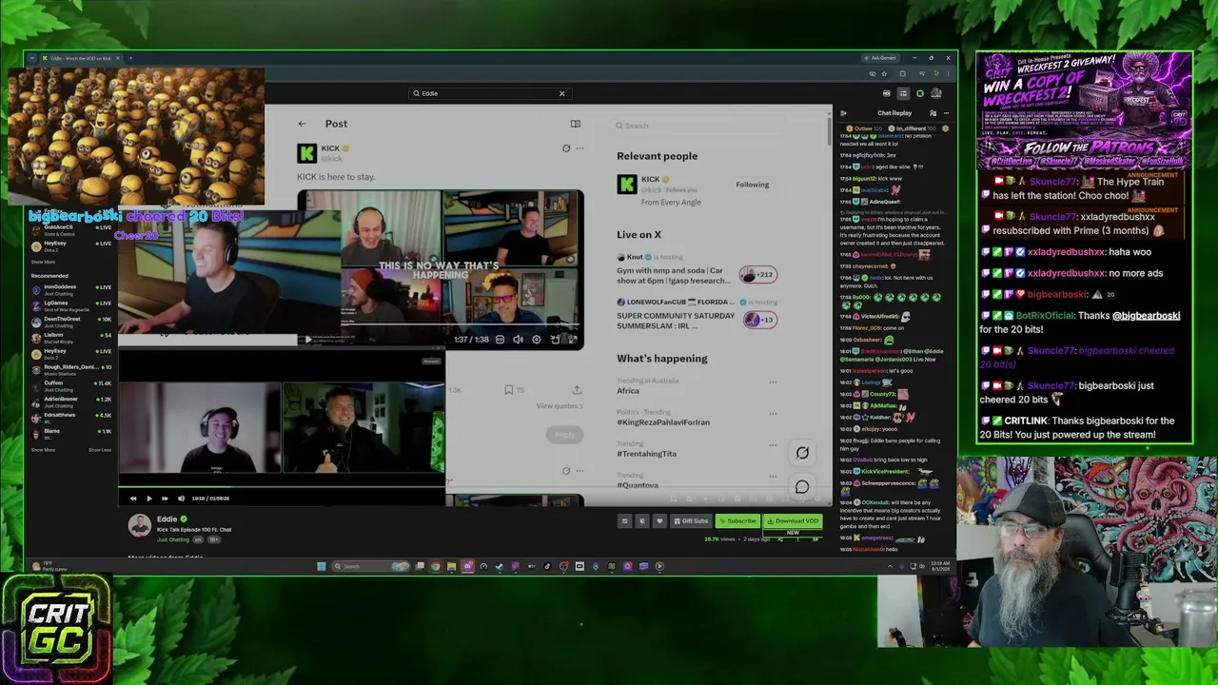Open the #KingRezaPahlaviForIran trend
Viewport: 1218px width, 685px height.
[x=663, y=422]
